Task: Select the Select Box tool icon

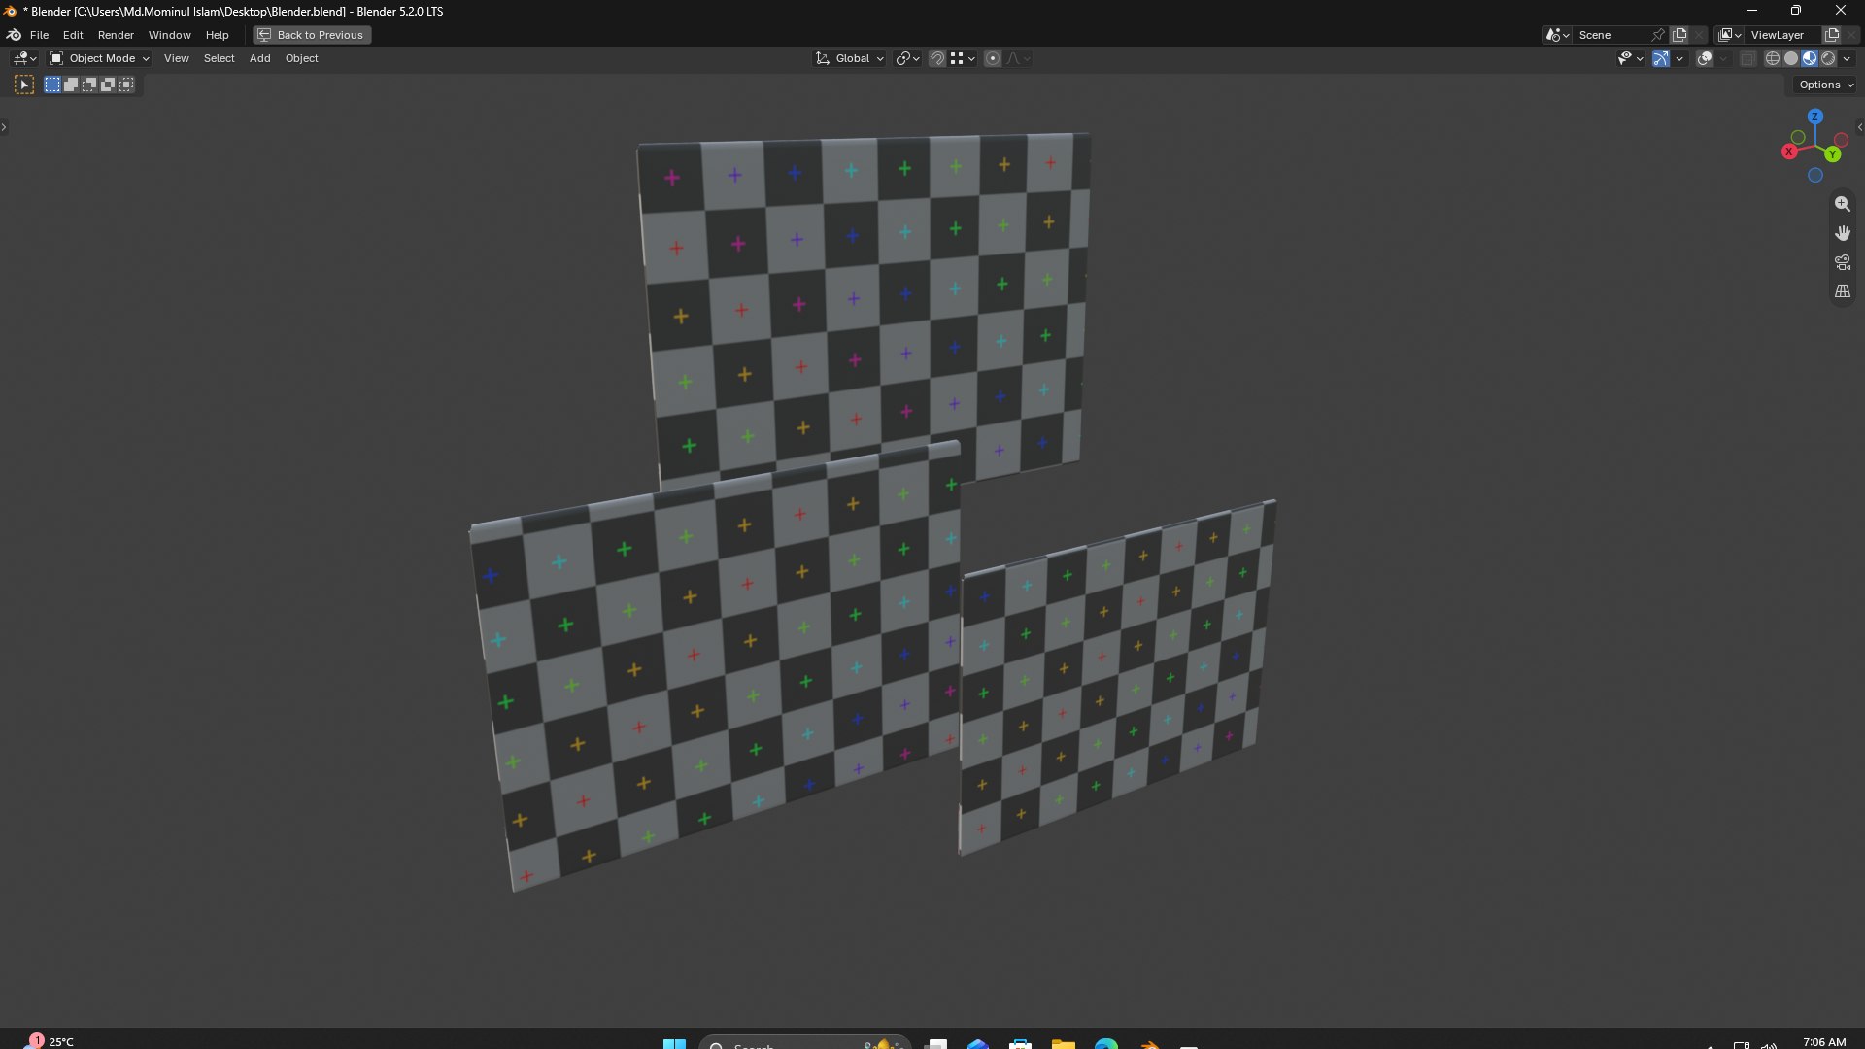Action: [24, 85]
